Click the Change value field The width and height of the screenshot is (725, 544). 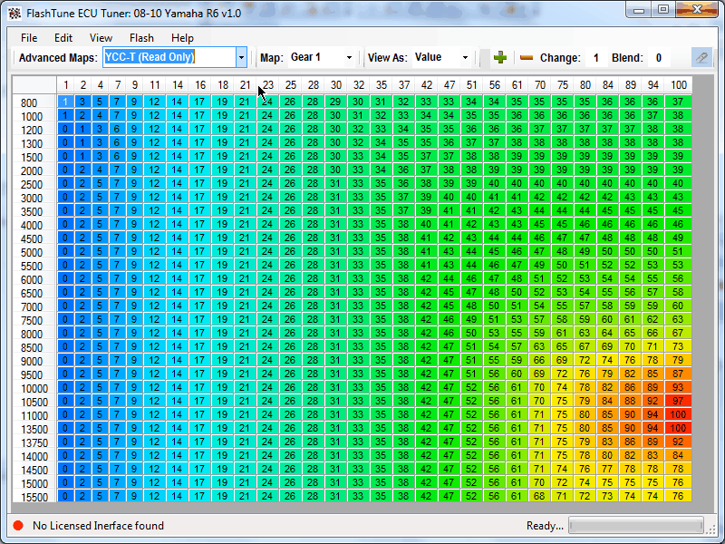coord(595,58)
